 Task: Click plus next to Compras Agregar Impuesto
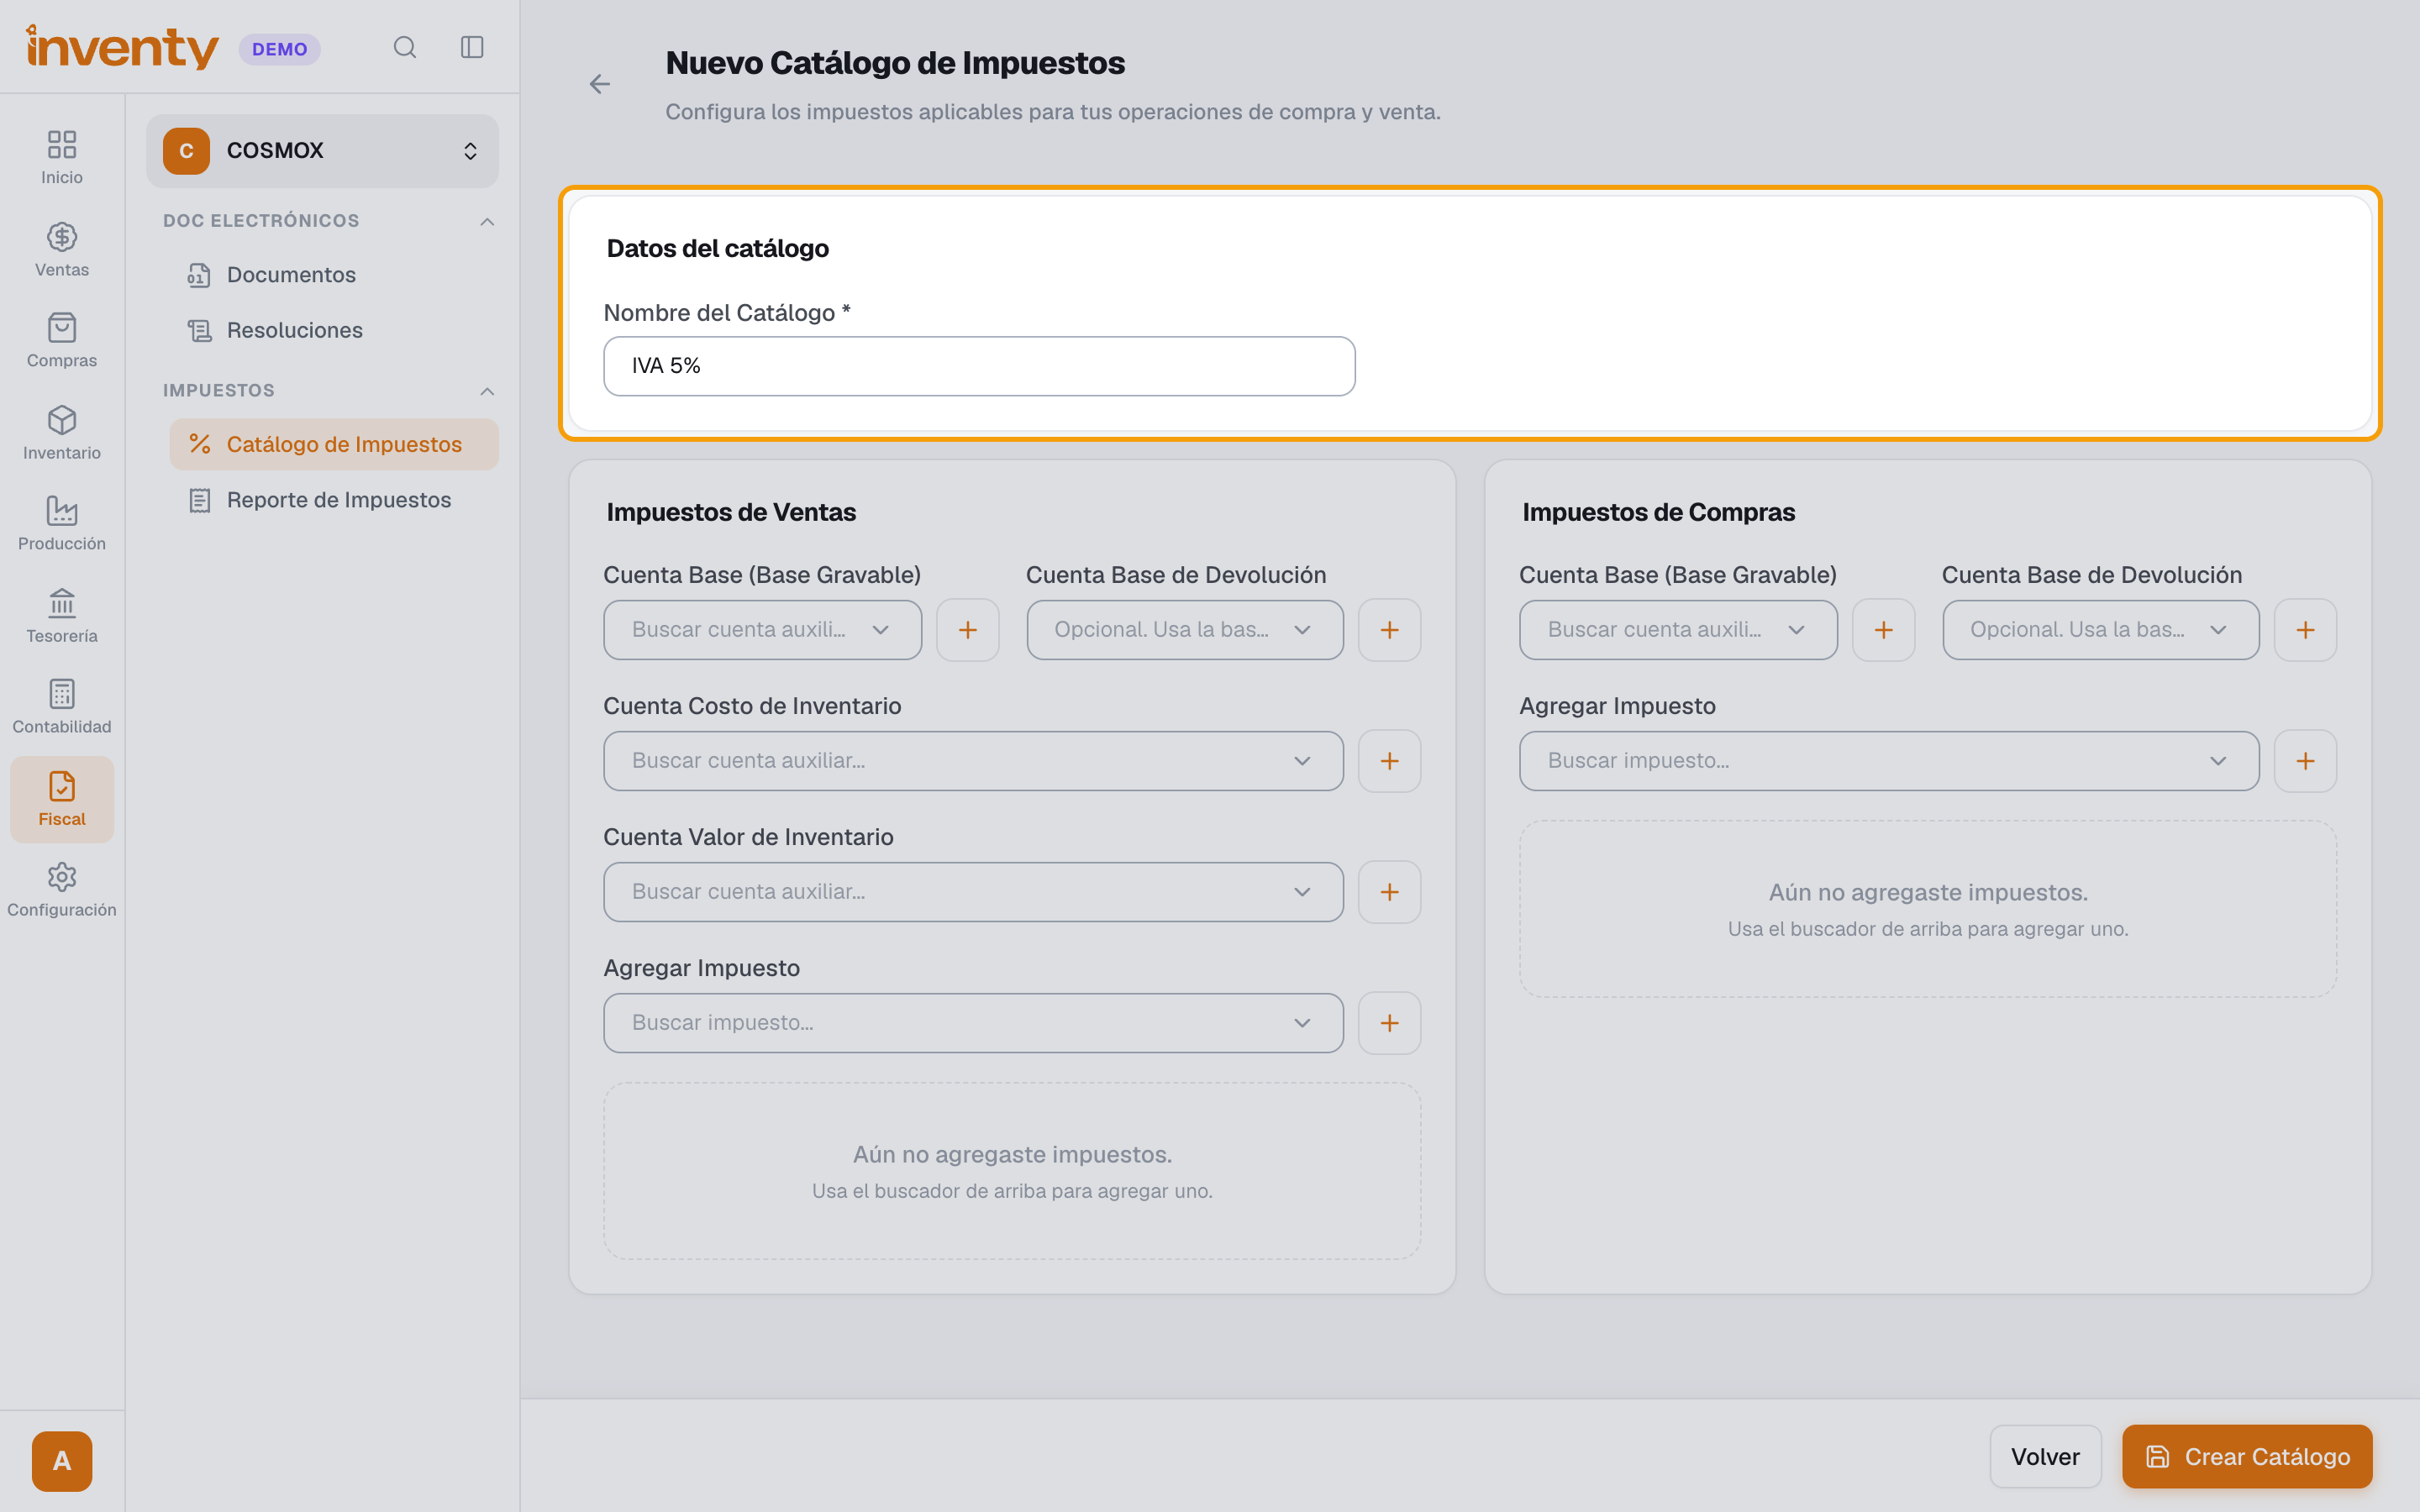click(2305, 761)
